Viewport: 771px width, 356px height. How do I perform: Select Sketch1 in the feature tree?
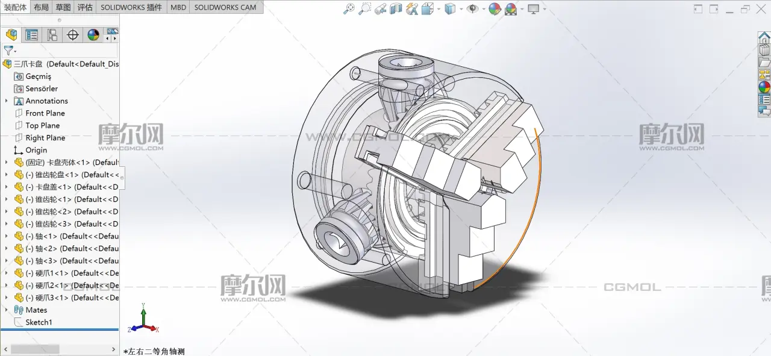click(x=39, y=322)
